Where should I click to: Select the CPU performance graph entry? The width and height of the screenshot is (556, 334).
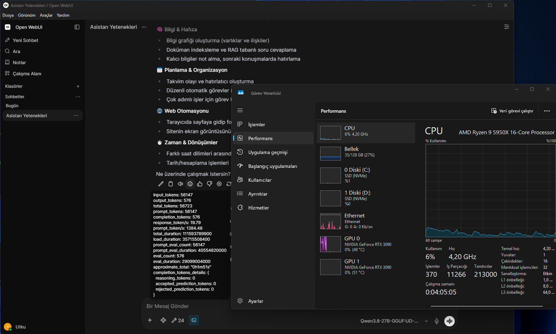[x=366, y=132]
